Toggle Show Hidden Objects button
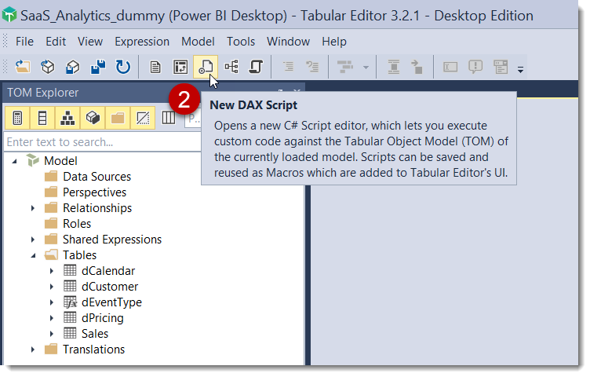Screen dimensions: 590x377 143,118
